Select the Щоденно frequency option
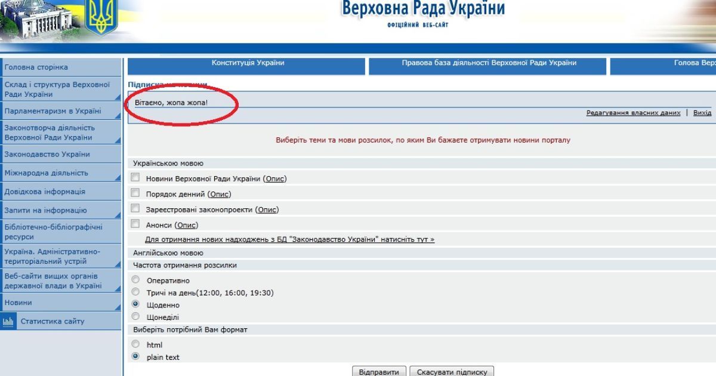Screen dimensions: 716x376 [135, 304]
